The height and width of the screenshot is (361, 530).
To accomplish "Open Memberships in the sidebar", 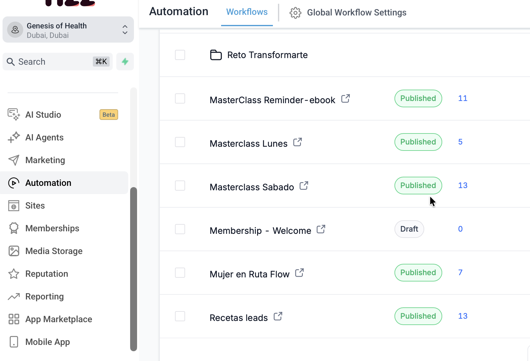I will pyautogui.click(x=64, y=228).
